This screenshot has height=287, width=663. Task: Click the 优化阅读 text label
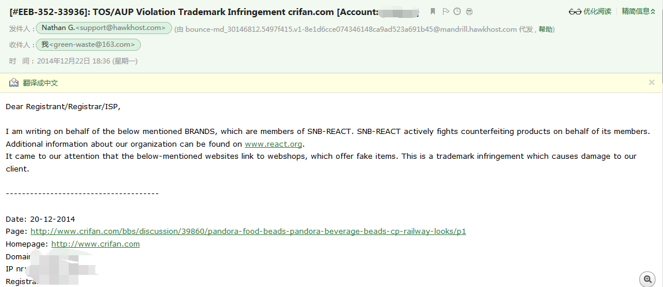[597, 12]
